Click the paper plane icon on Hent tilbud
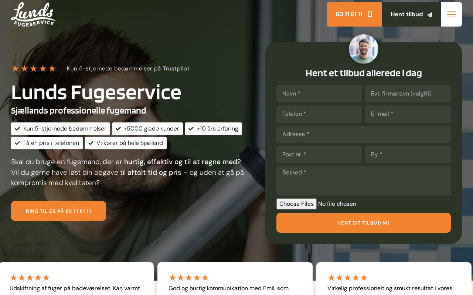The image size is (473, 295). 430,15
